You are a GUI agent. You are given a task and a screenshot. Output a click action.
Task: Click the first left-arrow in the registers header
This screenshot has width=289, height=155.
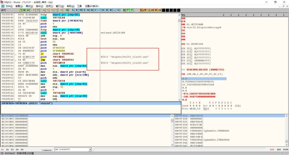[x=224, y=15]
